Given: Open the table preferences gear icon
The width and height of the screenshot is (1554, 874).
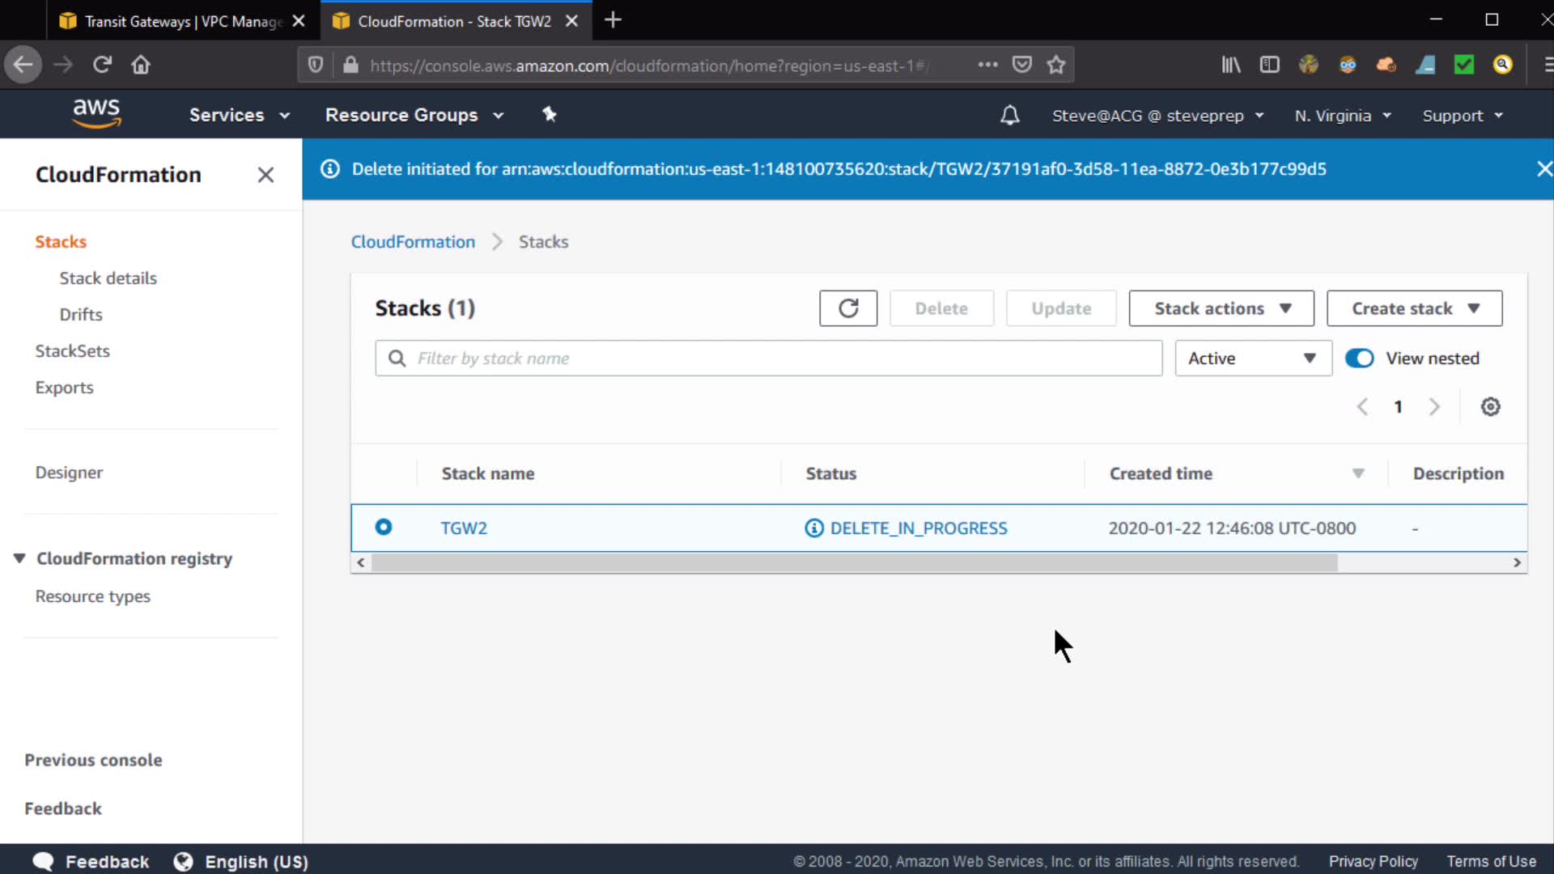Looking at the screenshot, I should [x=1490, y=407].
